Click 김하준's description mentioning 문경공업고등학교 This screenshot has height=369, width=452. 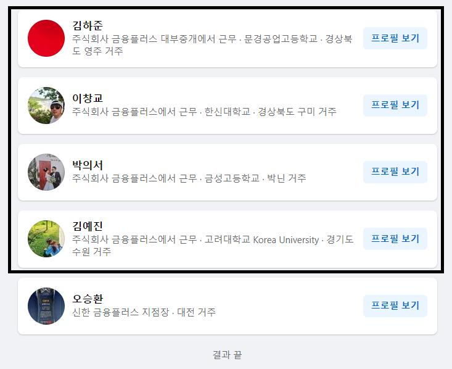212,44
